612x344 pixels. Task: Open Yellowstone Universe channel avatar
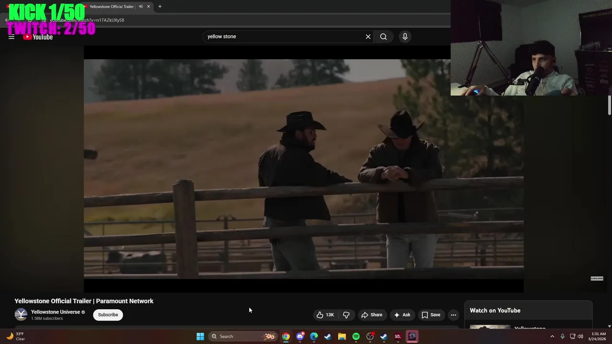(x=21, y=314)
